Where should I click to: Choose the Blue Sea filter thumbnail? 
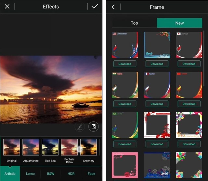tap(50, 147)
